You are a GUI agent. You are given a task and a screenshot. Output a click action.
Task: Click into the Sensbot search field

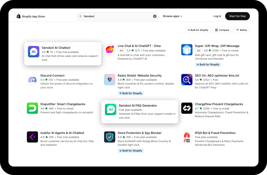click(117, 16)
